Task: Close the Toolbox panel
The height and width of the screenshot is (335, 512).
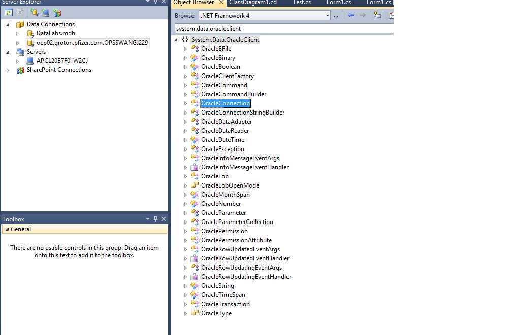Action: click(x=164, y=219)
